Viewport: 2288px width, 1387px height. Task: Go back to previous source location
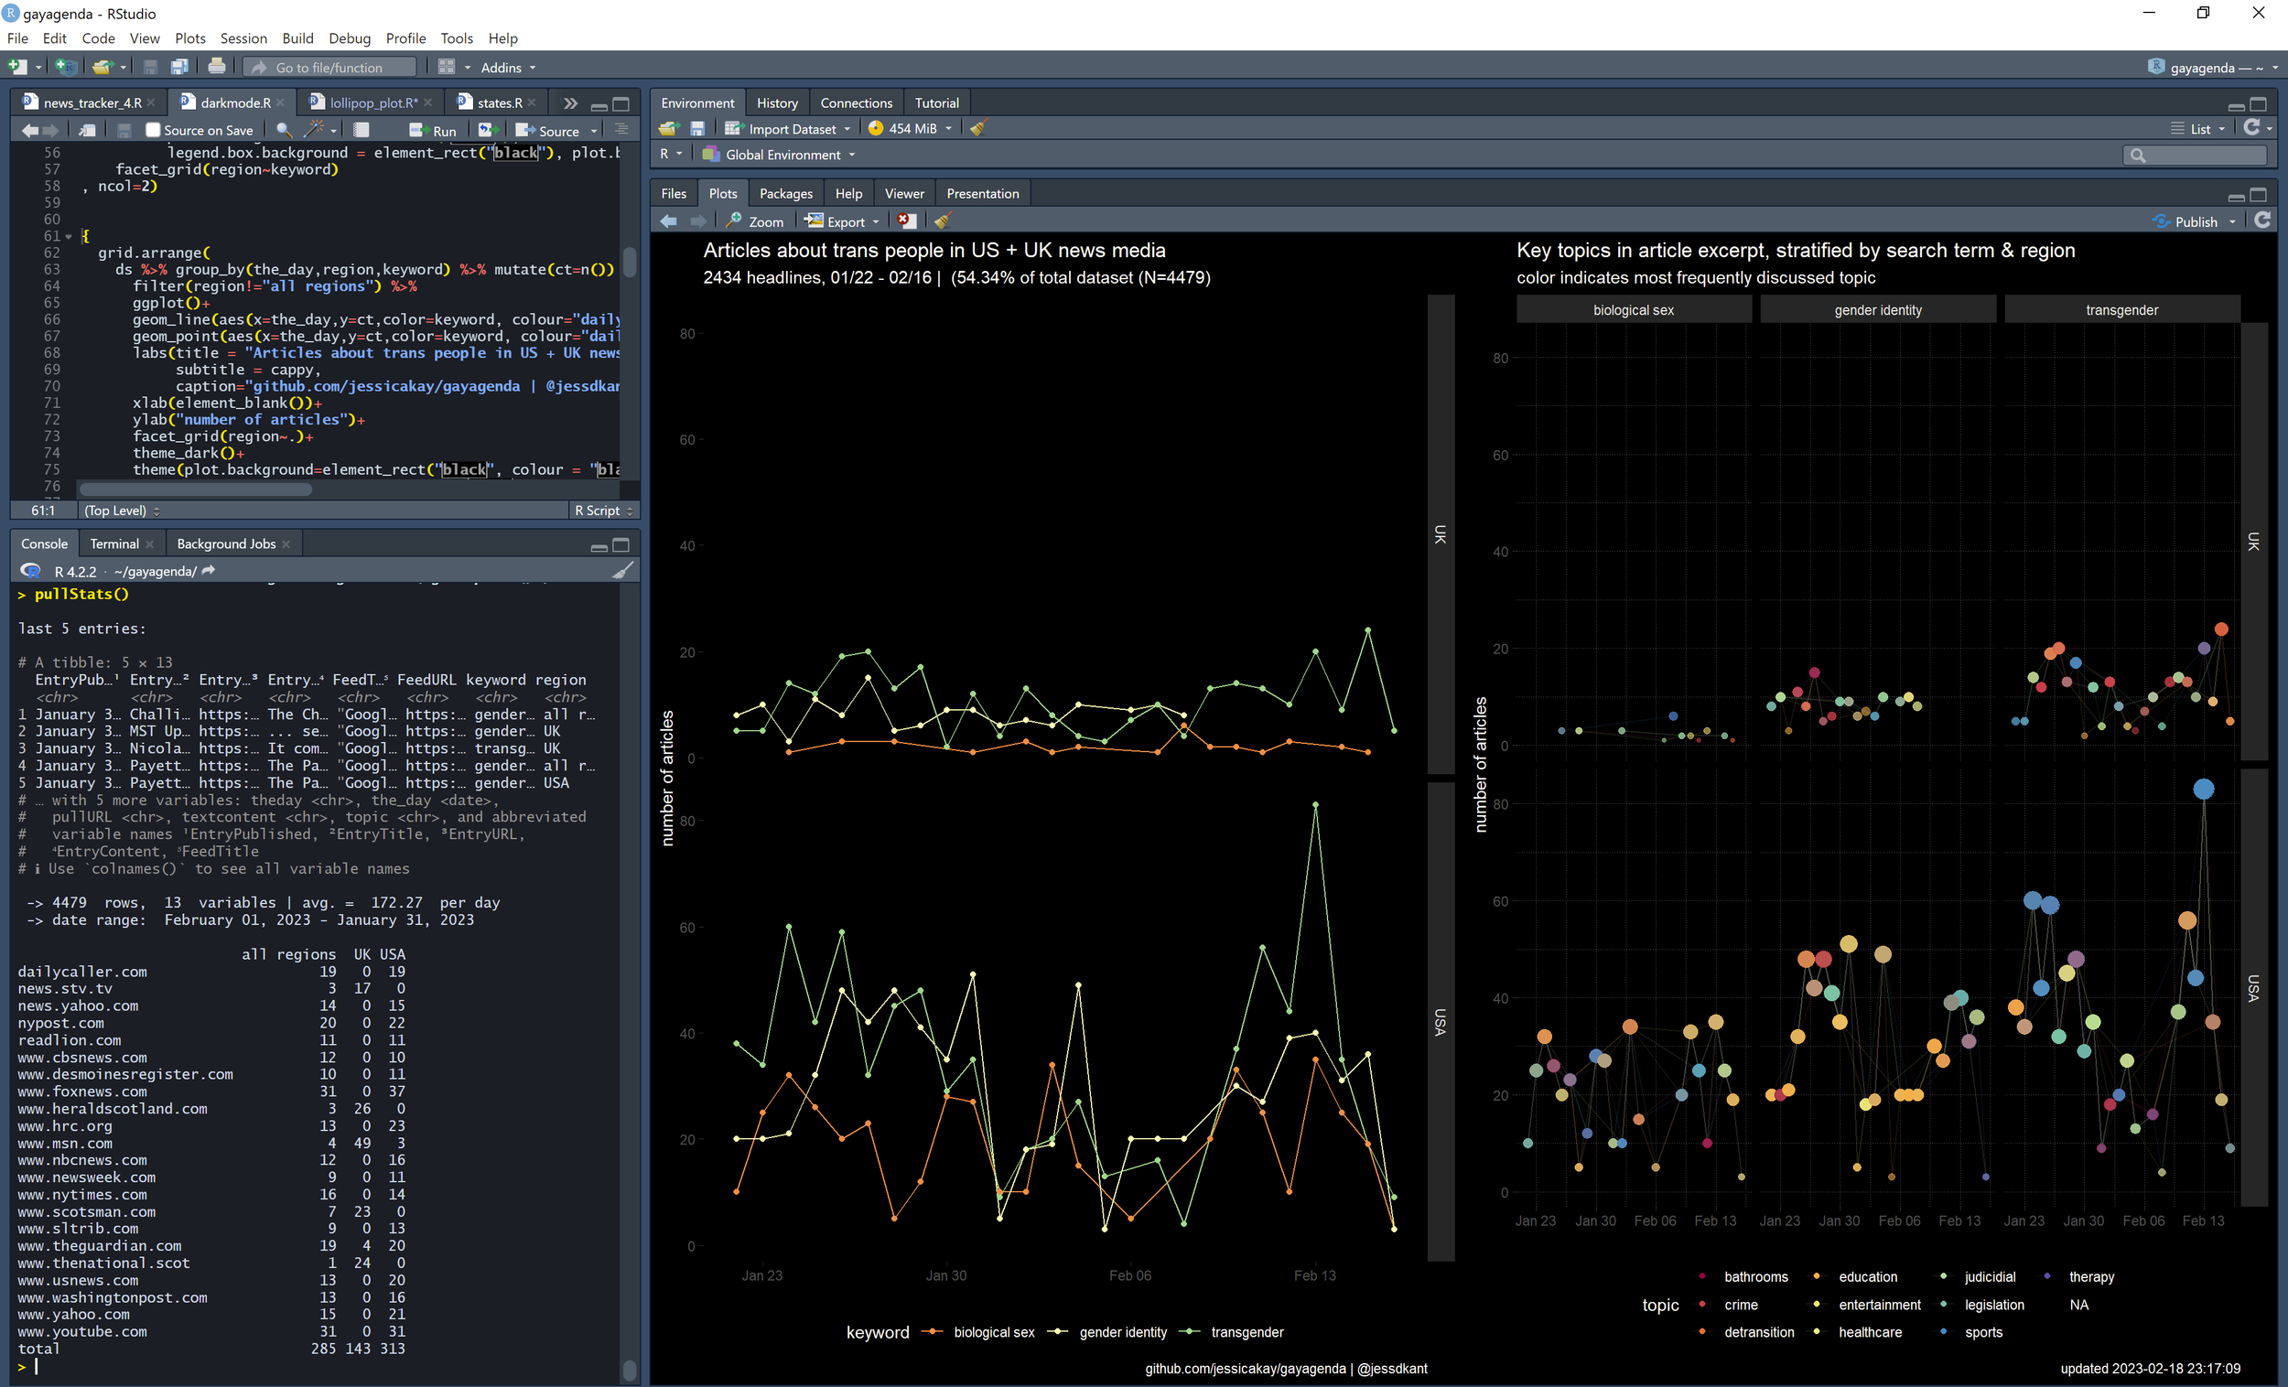pos(29,130)
